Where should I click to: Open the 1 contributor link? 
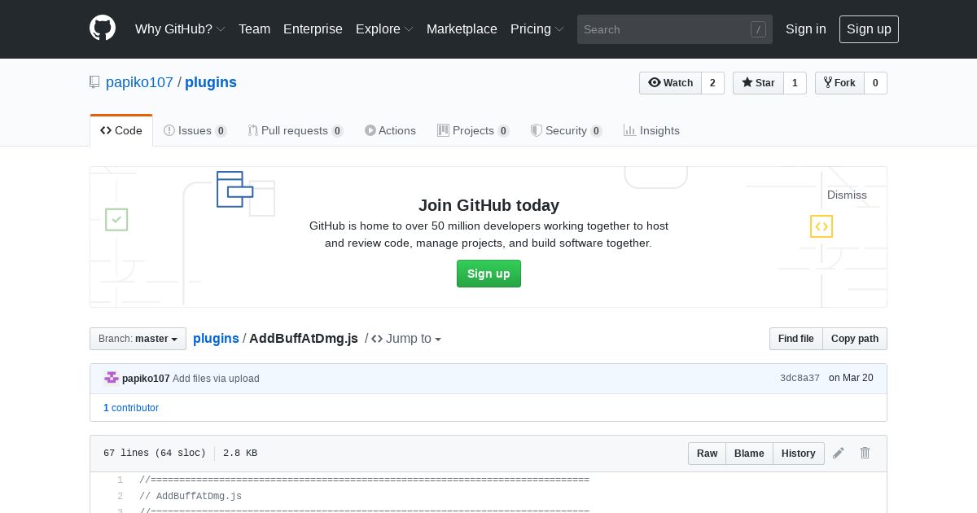[131, 408]
